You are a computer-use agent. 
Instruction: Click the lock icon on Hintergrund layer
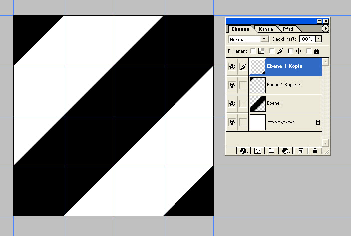coord(318,122)
